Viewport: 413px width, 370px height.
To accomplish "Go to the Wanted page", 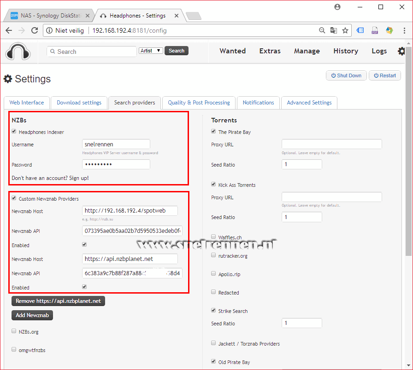I will pos(233,51).
